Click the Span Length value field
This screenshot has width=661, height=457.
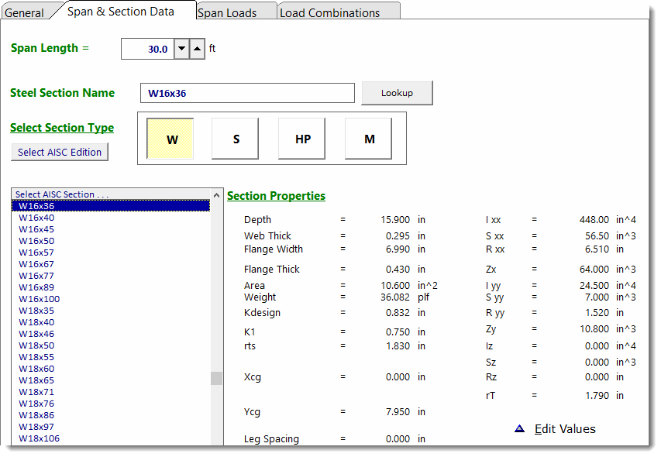(147, 49)
